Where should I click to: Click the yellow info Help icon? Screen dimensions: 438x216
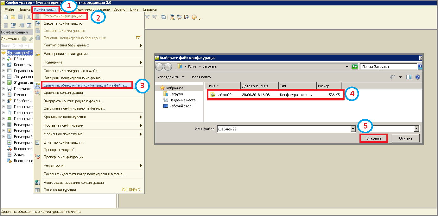click(x=194, y=17)
